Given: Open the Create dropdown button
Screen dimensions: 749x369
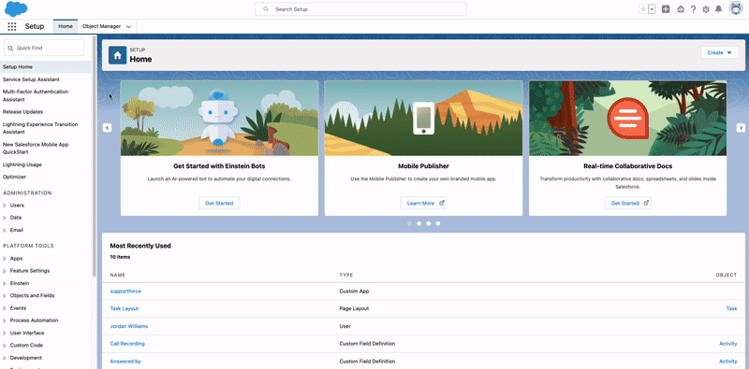Looking at the screenshot, I should 719,52.
